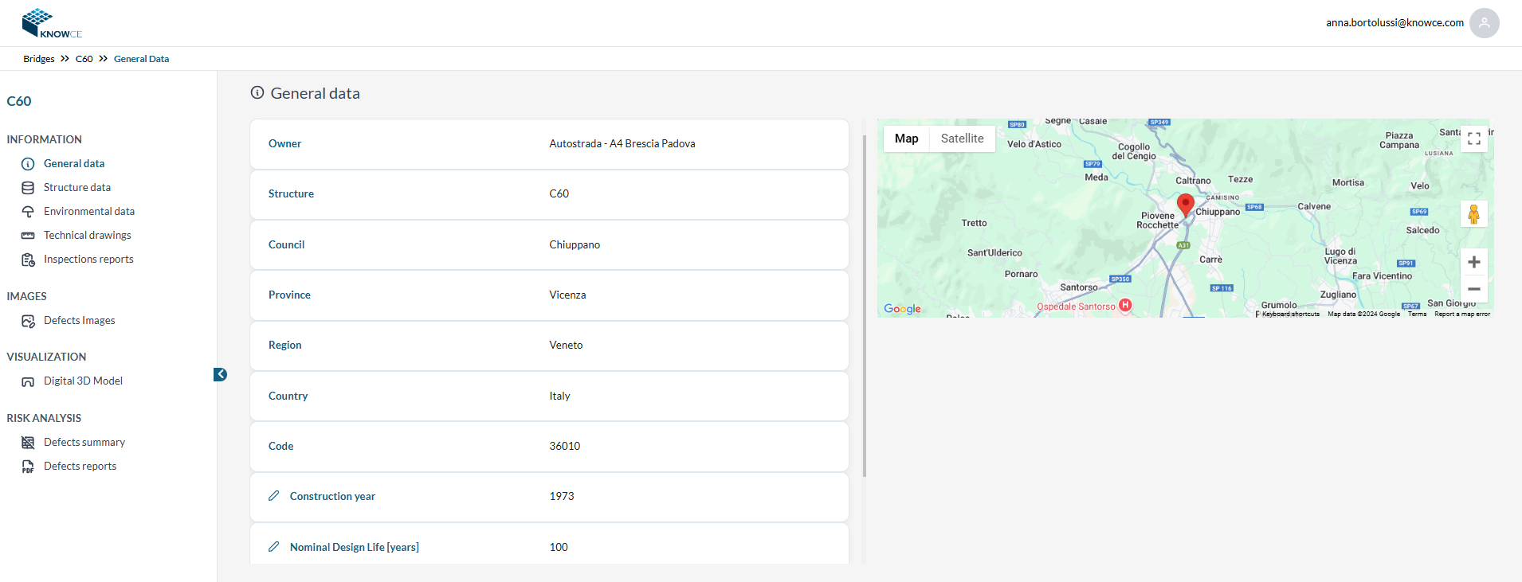
Task: Click pencil icon beside Nominal Design Life
Action: 274,547
